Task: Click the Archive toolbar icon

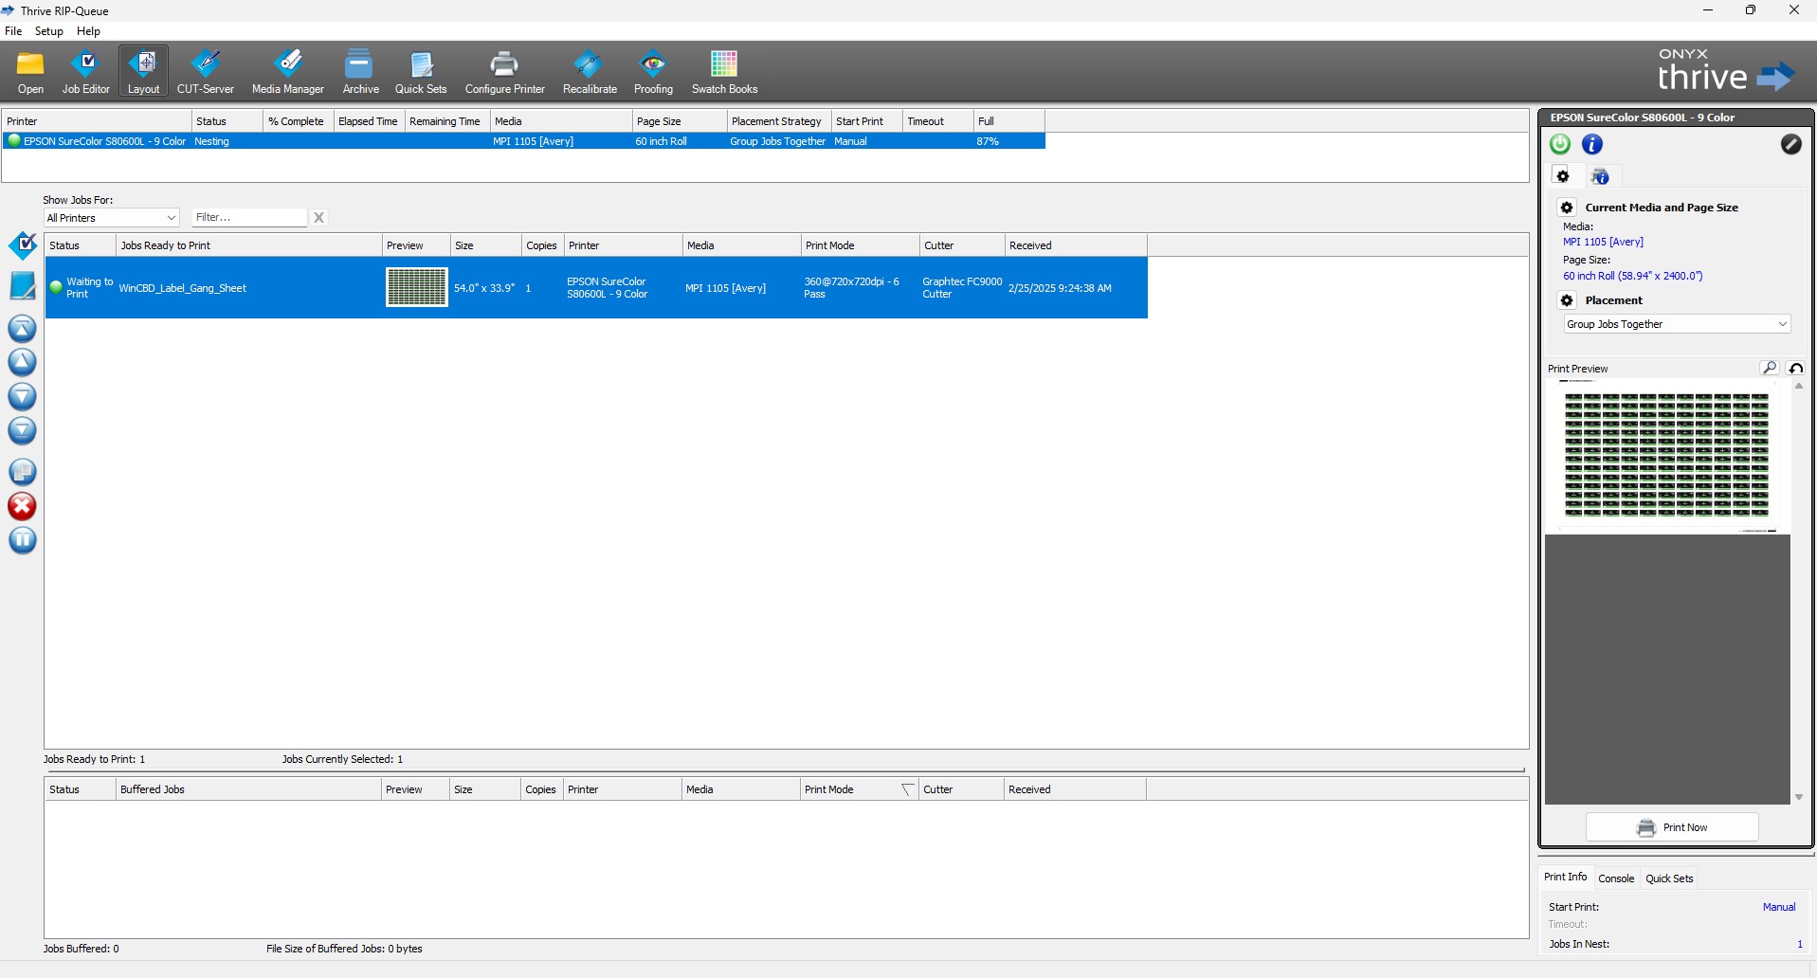Action: tap(360, 72)
